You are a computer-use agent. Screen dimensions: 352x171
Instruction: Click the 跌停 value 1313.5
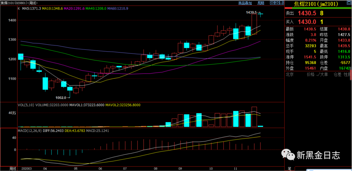[344, 57]
